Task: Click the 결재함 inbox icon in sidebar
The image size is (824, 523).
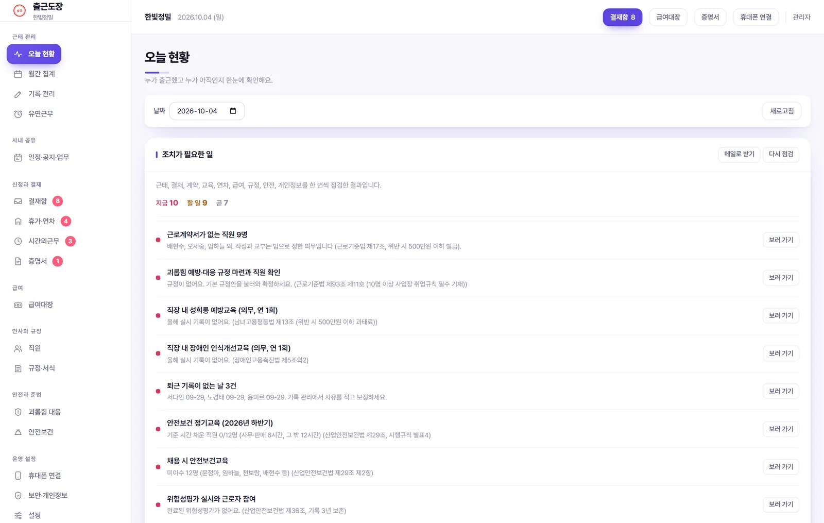Action: click(18, 201)
